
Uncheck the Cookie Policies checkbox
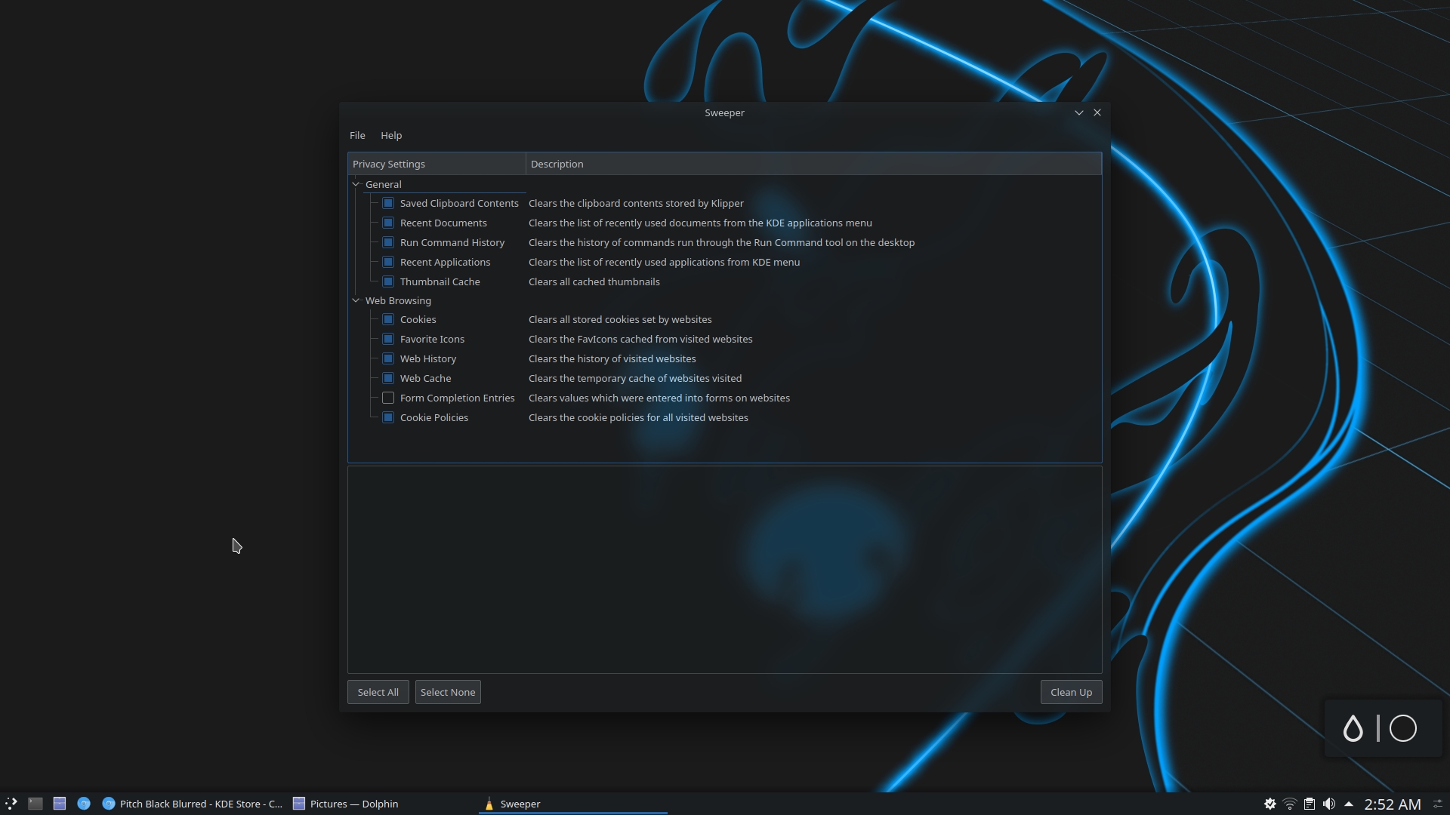point(388,417)
